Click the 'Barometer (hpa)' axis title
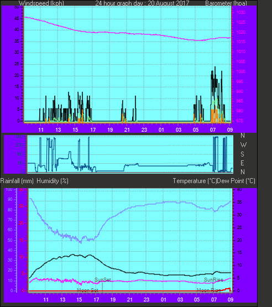The width and height of the screenshot is (272, 307). point(226,3)
